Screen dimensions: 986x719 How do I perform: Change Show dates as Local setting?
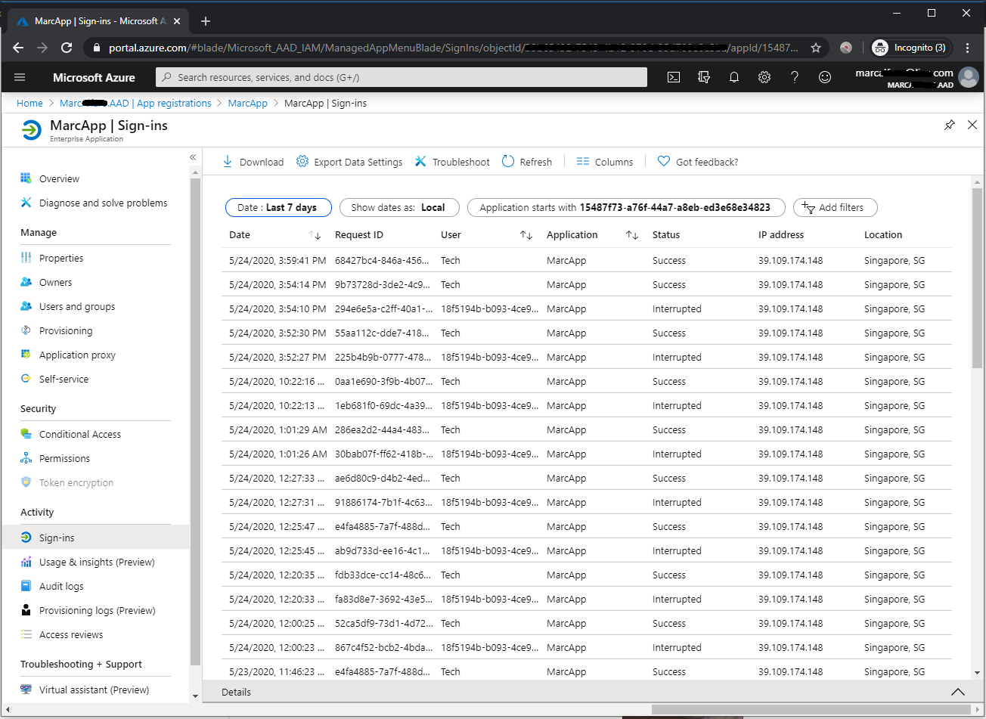click(x=399, y=207)
